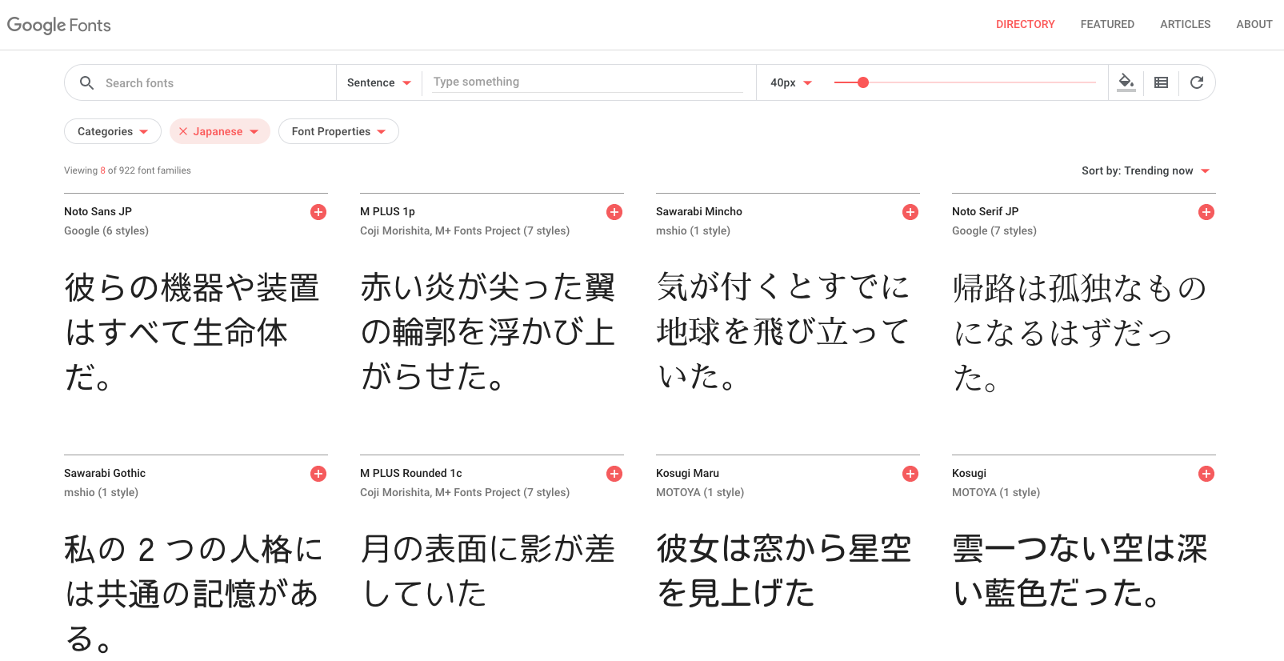
Task: Click the Google Fonts logo
Action: tap(59, 25)
